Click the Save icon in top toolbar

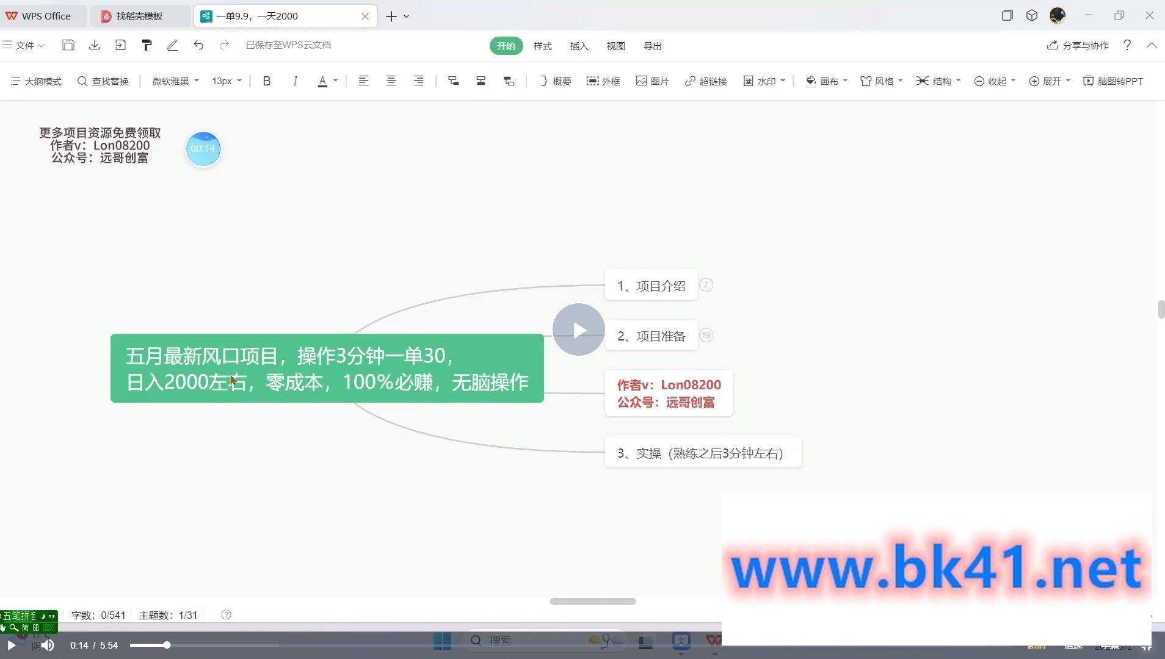[68, 45]
